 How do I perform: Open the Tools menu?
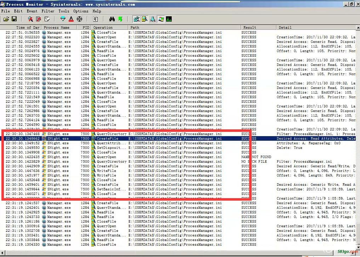64,11
